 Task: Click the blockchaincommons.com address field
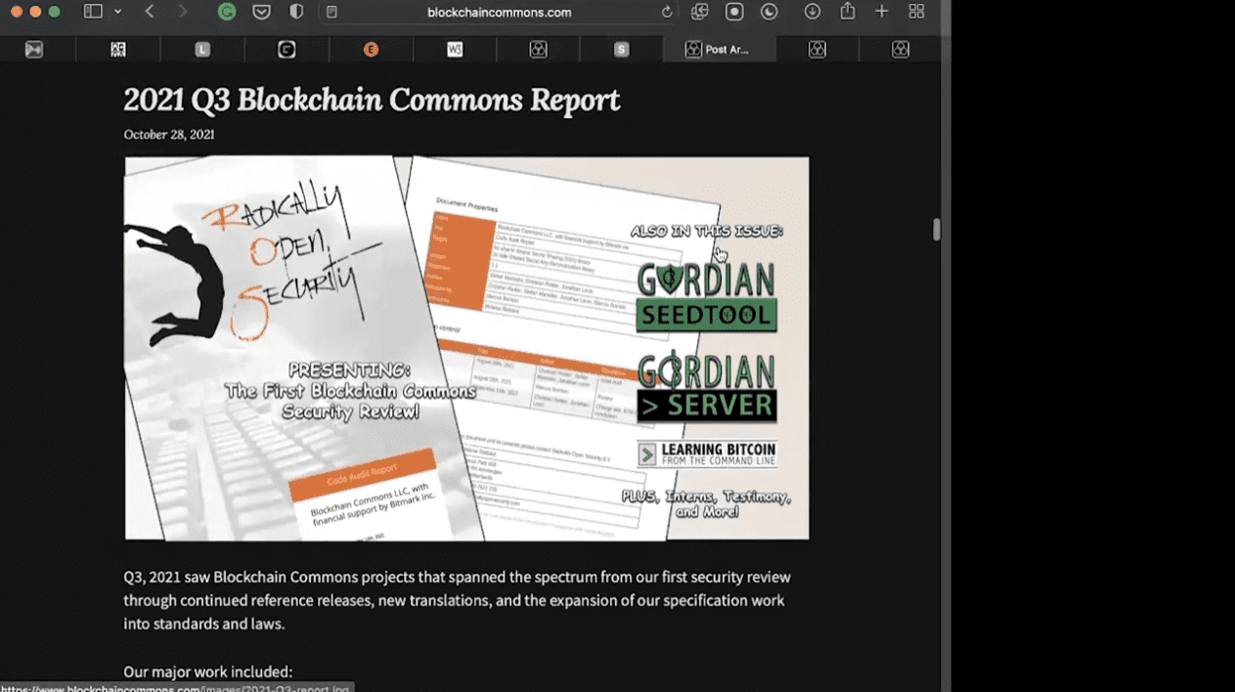click(499, 13)
